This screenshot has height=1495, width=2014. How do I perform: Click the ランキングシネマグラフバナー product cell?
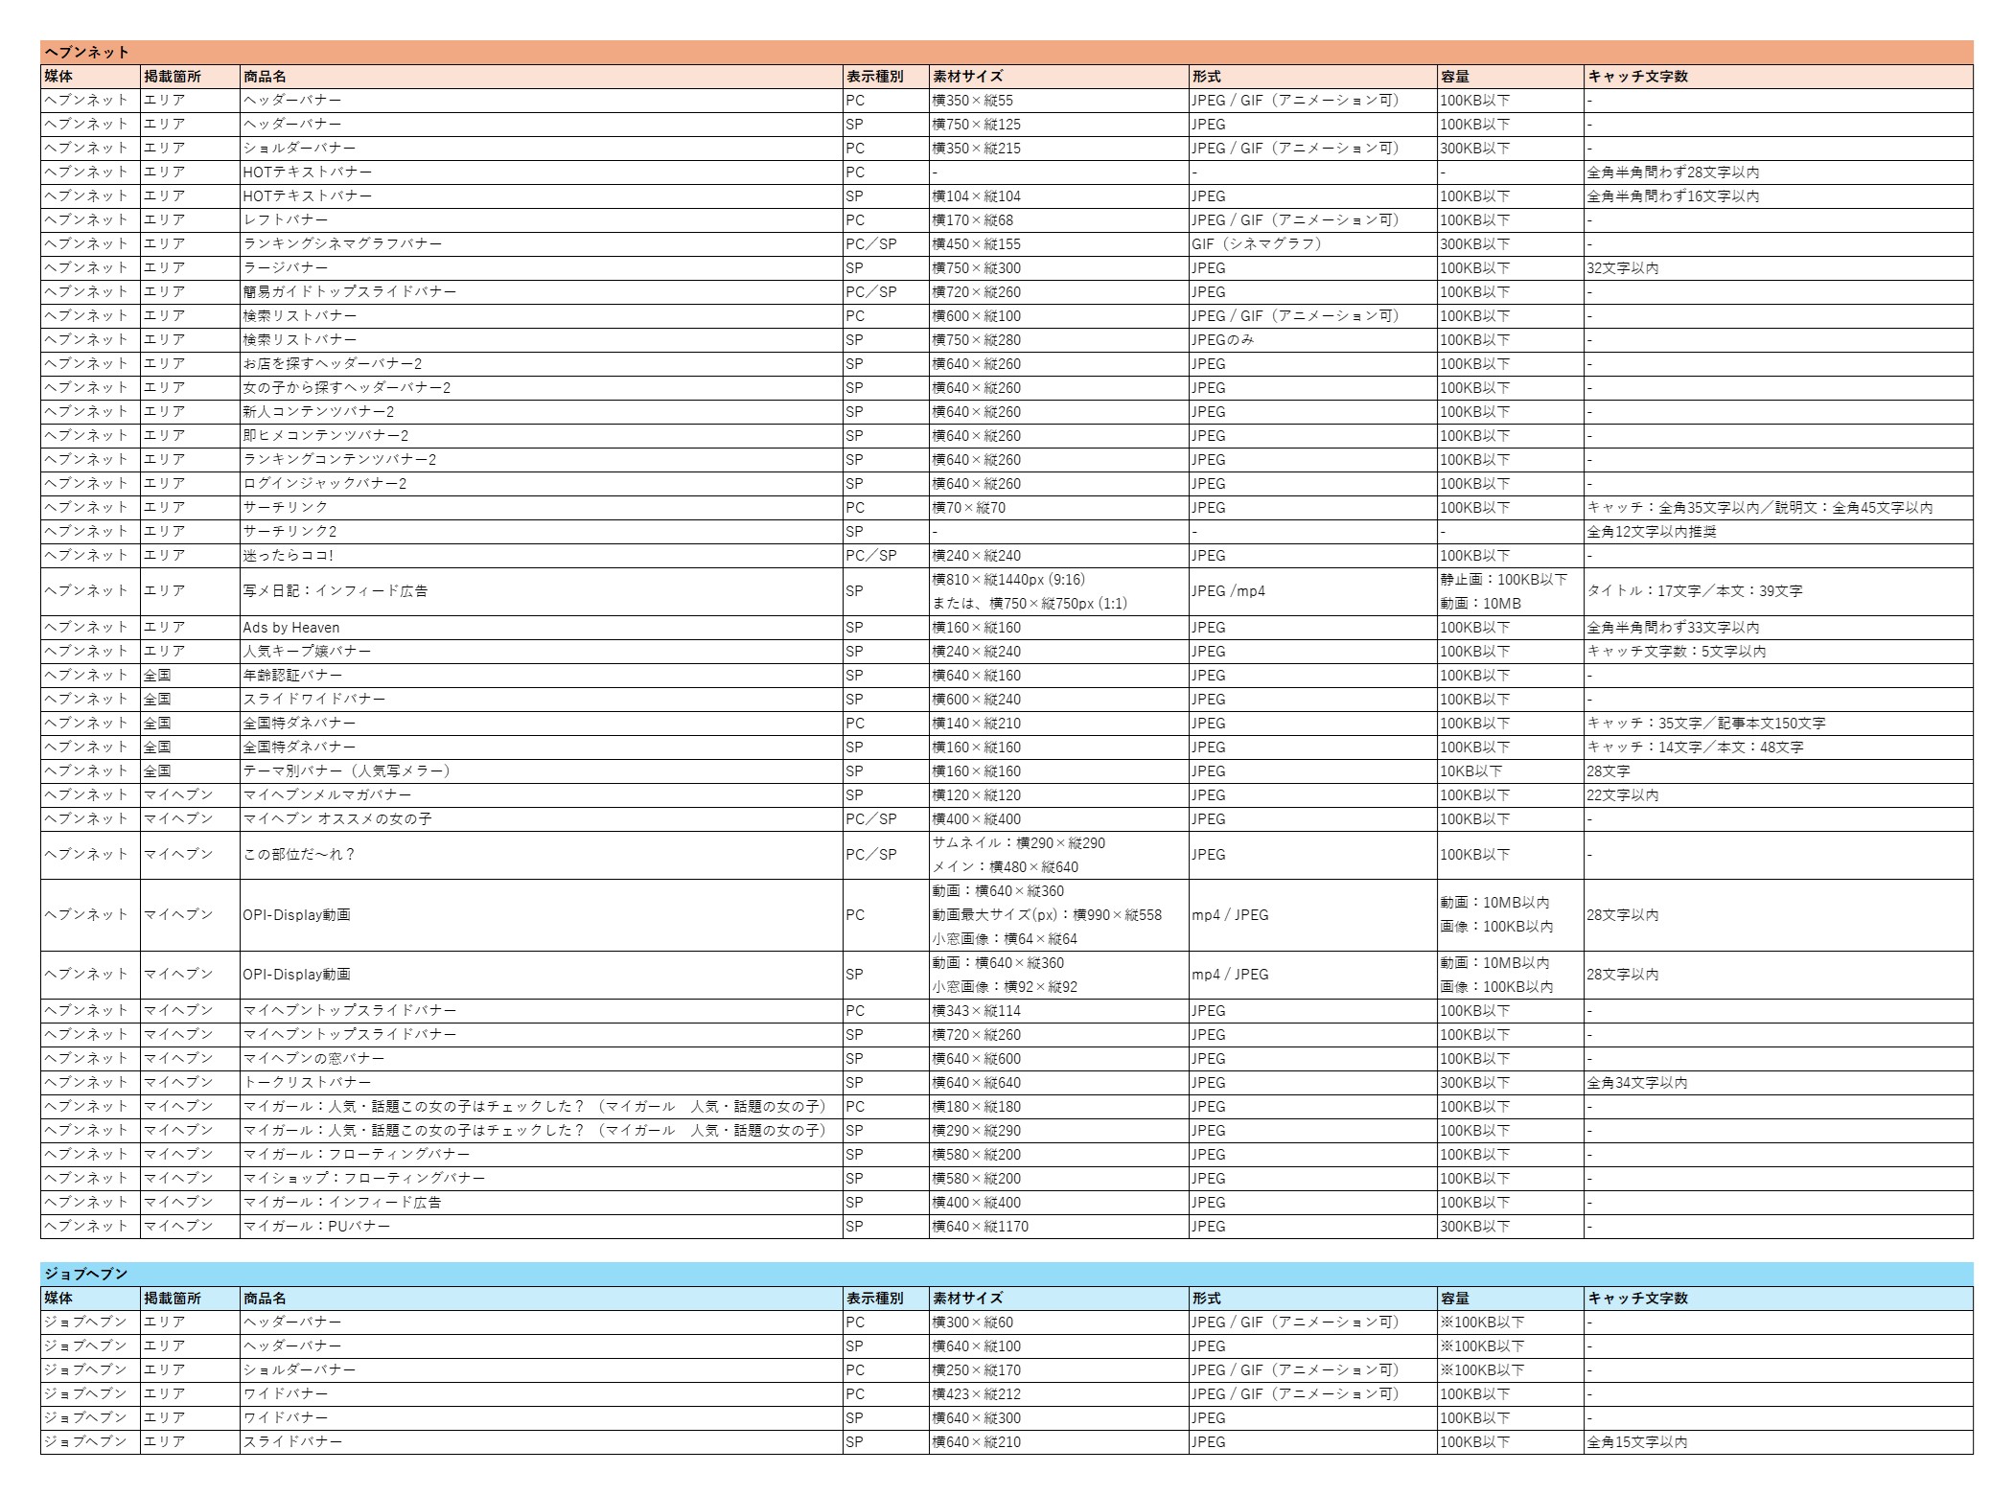pos(342,244)
